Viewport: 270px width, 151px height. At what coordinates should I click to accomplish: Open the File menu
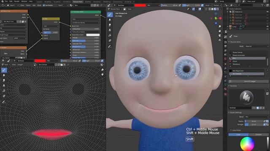click(x=6, y=1)
